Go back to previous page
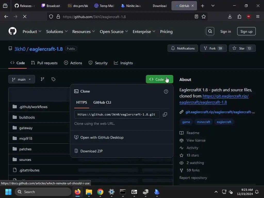The width and height of the screenshot is (264, 198). click(6, 16)
